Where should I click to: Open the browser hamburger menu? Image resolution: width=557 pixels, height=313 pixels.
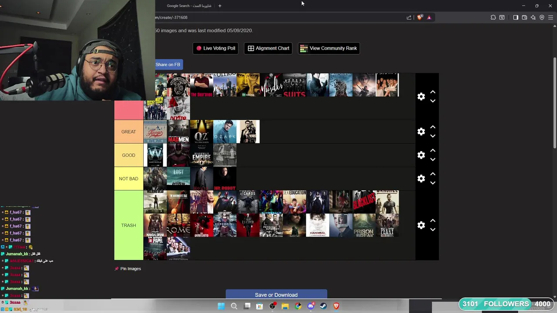click(x=550, y=17)
